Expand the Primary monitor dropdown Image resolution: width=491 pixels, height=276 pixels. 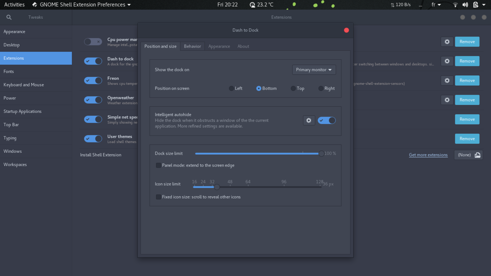[314, 70]
